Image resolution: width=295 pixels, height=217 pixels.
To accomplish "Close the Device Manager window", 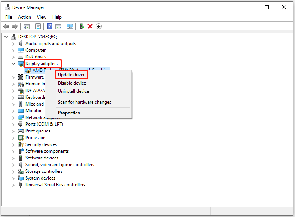I will click(284, 7).
